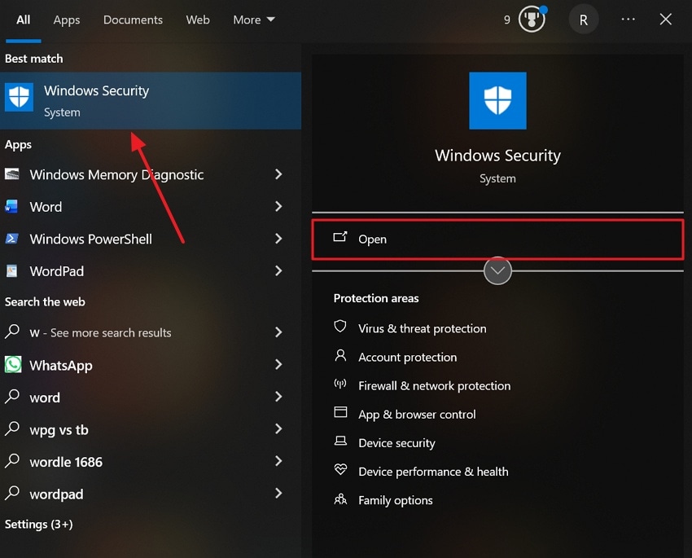The width and height of the screenshot is (692, 558).
Task: Click See more search results link
Action: point(99,332)
